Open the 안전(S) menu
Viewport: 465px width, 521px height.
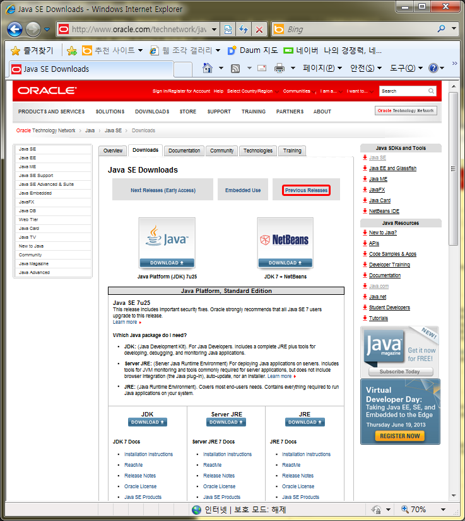(365, 68)
